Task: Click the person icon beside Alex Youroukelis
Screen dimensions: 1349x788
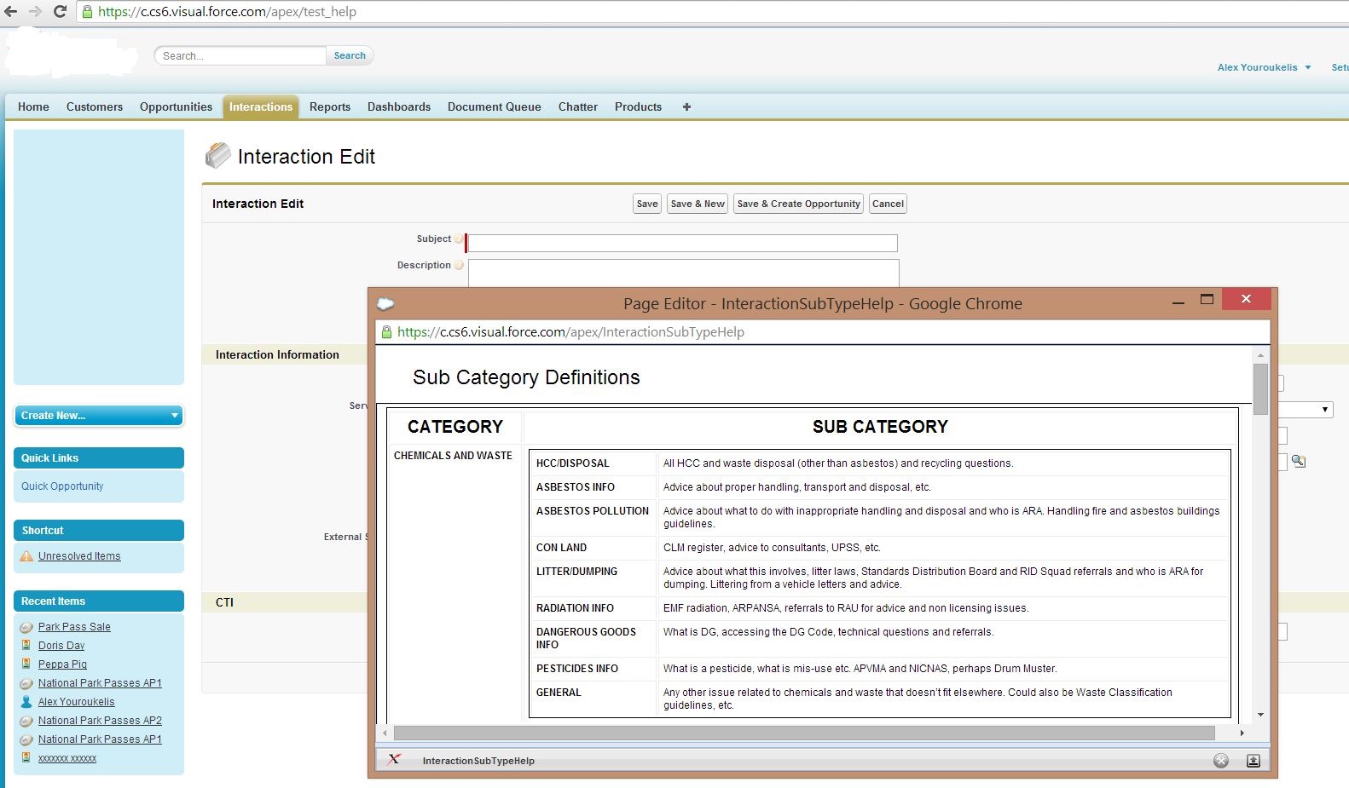Action: click(26, 702)
